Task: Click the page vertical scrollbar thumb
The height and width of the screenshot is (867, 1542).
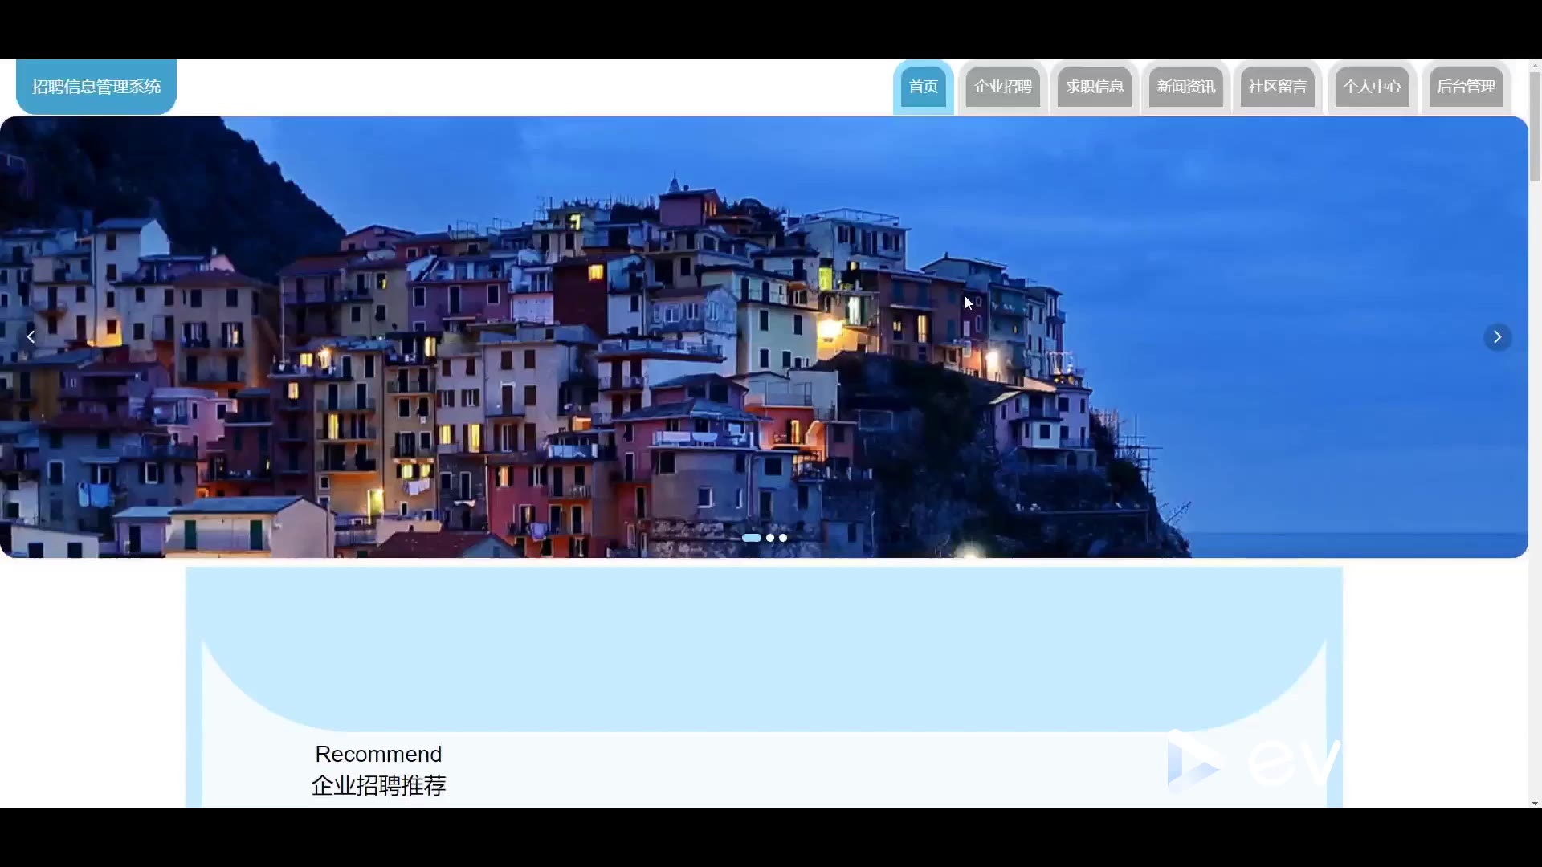Action: [1535, 127]
